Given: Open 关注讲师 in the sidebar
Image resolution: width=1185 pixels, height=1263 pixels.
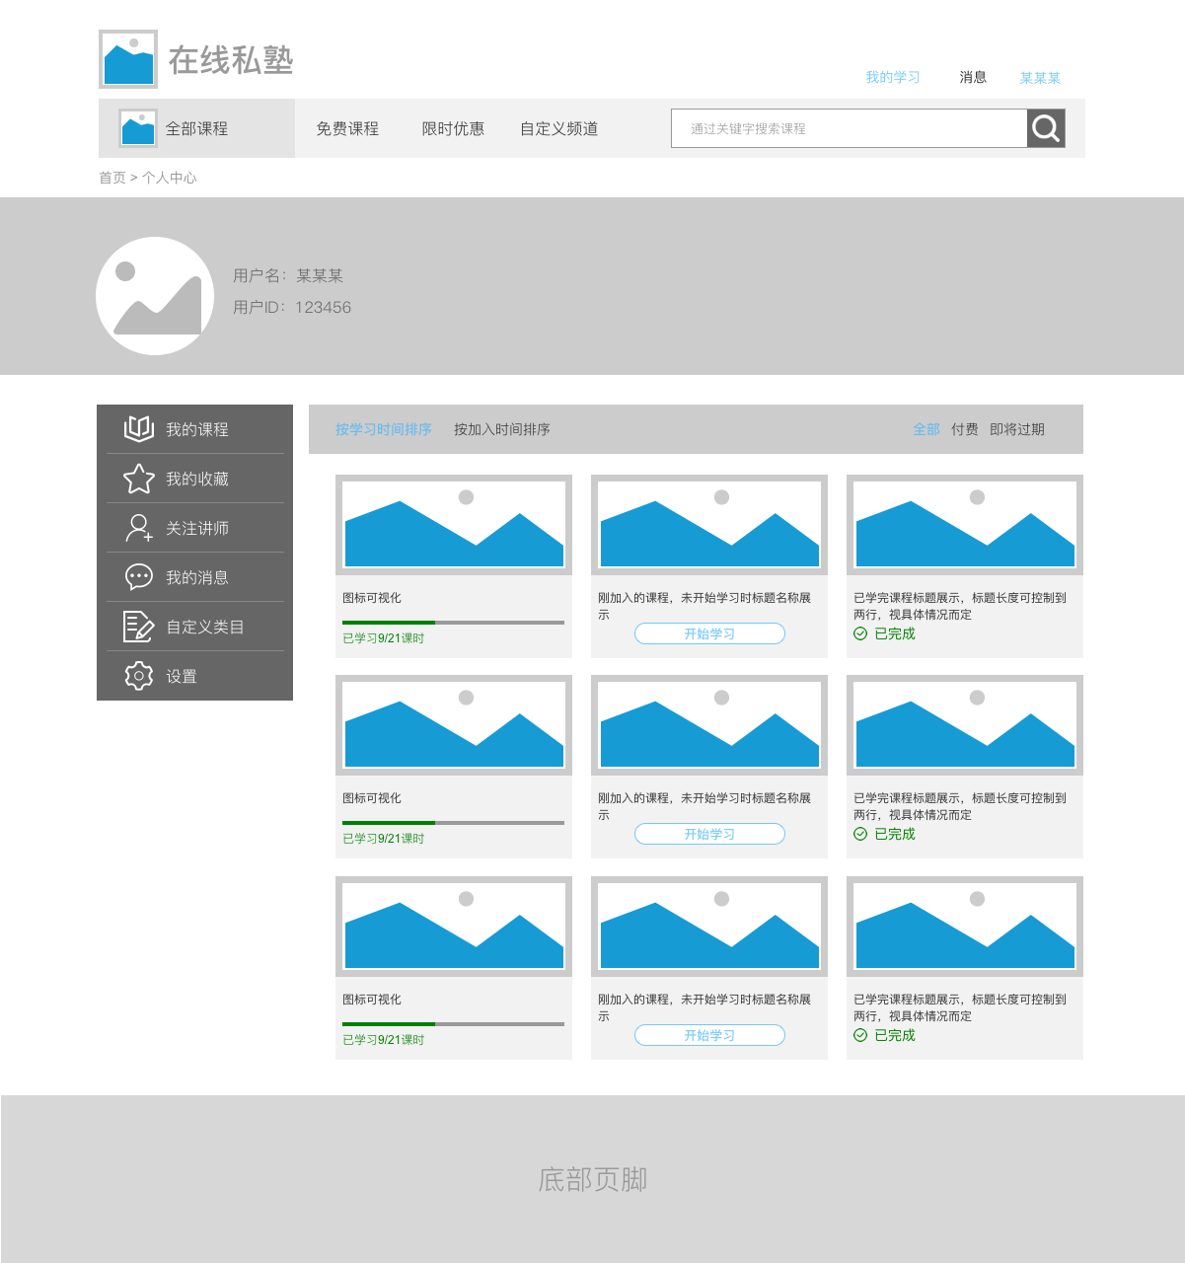Looking at the screenshot, I should pyautogui.click(x=194, y=528).
